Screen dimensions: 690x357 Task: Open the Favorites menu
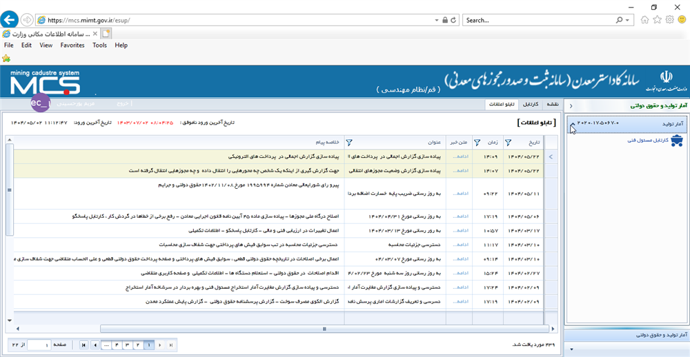pyautogui.click(x=72, y=45)
